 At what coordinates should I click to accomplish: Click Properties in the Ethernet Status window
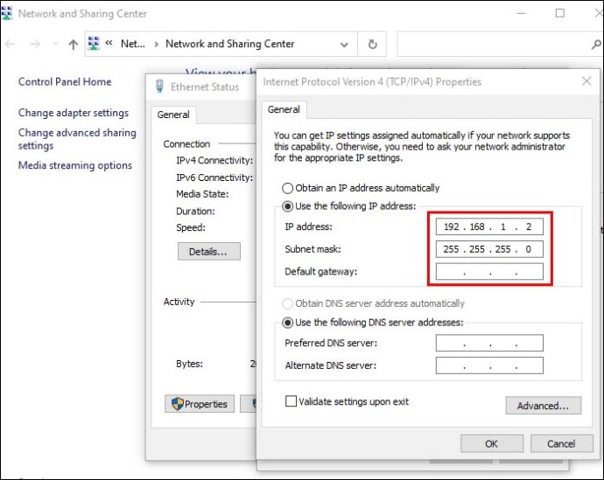(200, 404)
